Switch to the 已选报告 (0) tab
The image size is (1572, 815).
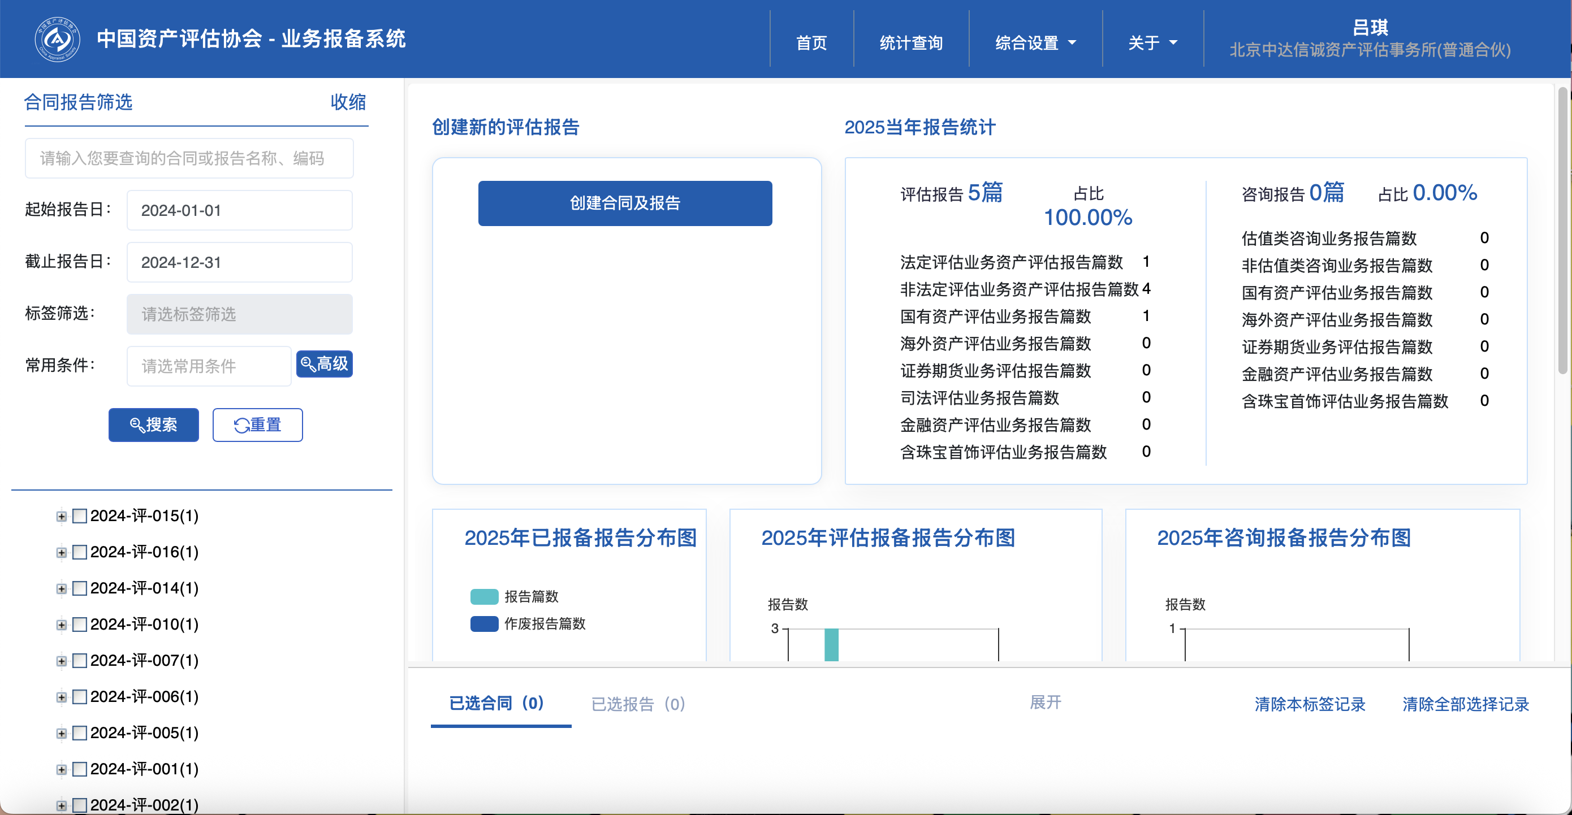pos(638,704)
